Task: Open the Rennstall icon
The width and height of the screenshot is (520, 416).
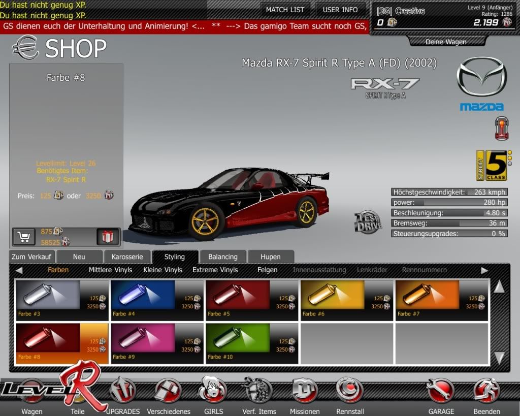Action: (x=349, y=392)
